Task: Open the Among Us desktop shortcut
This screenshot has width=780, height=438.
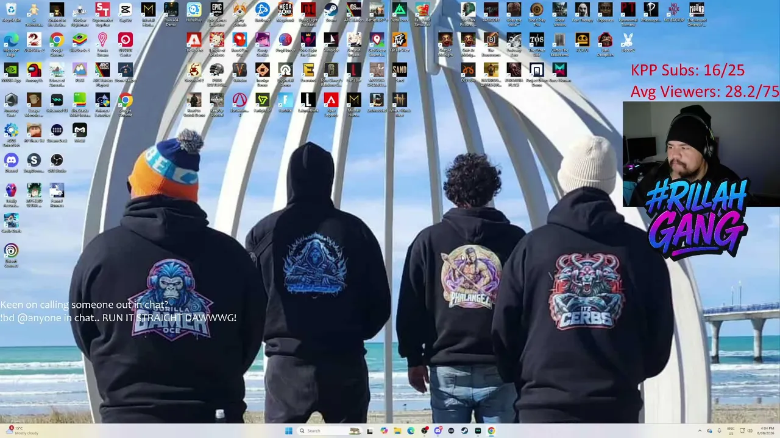Action: (34, 72)
